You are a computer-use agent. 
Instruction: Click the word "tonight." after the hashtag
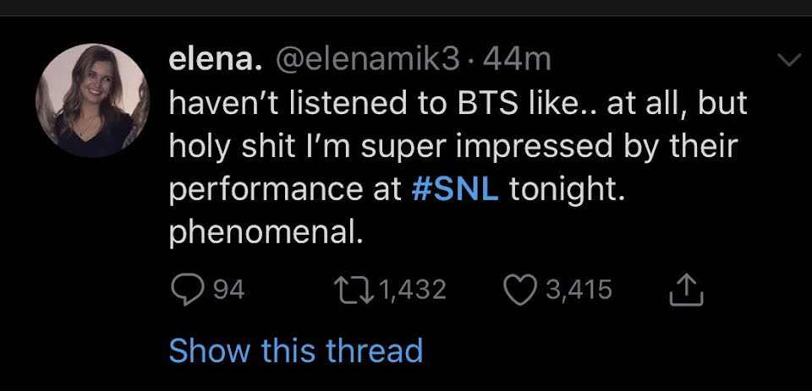(x=567, y=188)
